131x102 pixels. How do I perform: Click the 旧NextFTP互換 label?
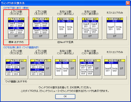click(x=65, y=42)
